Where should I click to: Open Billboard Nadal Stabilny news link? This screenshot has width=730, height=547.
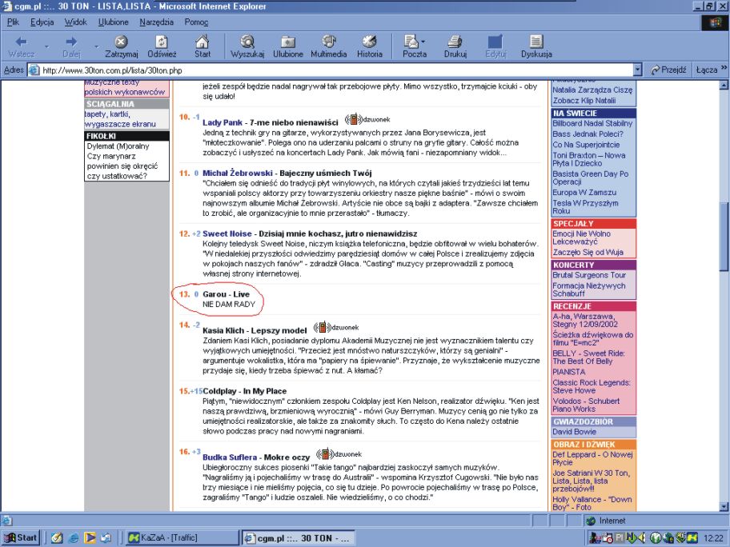click(592, 123)
